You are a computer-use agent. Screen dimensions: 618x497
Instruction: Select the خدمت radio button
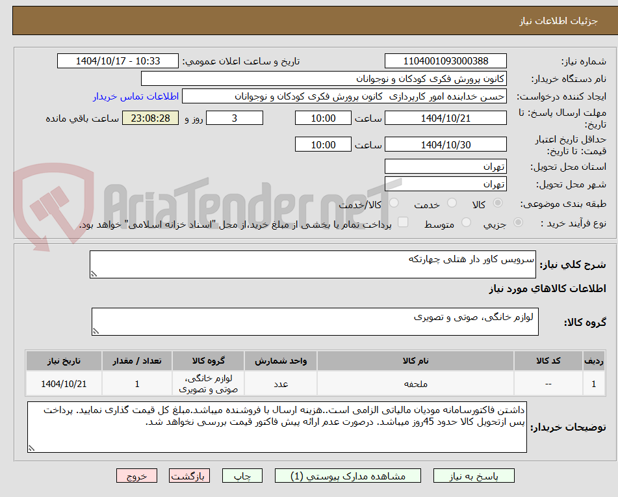pos(452,203)
